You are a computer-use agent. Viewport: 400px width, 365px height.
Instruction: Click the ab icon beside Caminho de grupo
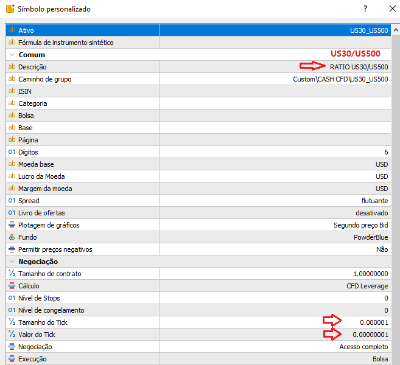[12, 79]
